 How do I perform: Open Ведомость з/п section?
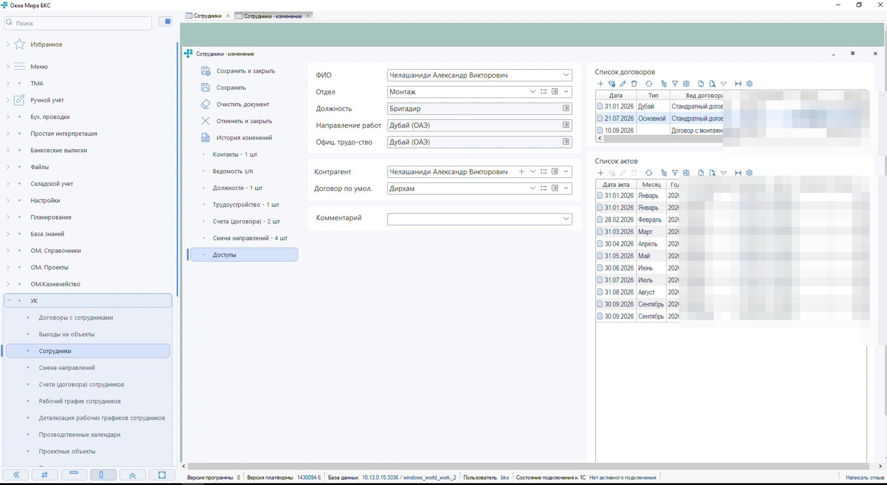pos(233,171)
